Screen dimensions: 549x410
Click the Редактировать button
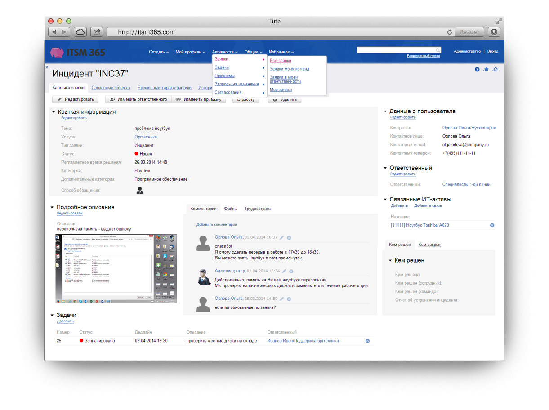click(76, 99)
